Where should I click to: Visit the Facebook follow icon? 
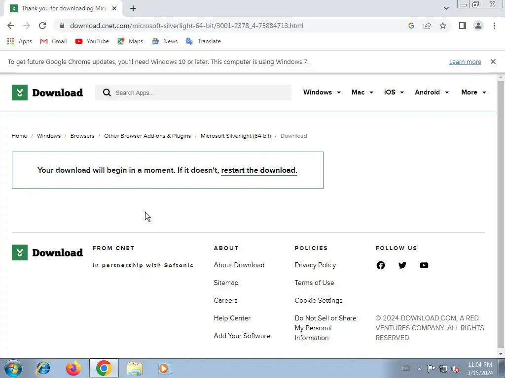pyautogui.click(x=381, y=265)
